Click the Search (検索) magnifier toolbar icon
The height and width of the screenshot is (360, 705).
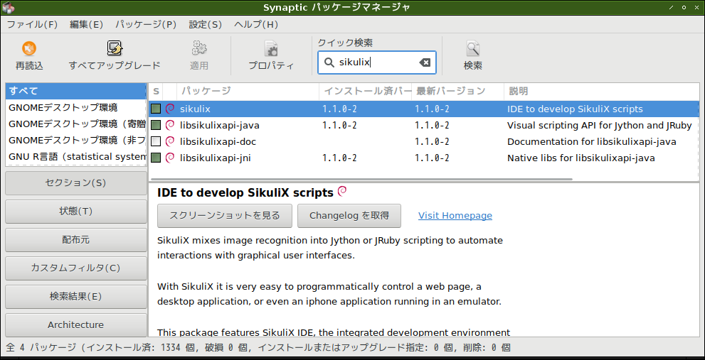click(473, 48)
